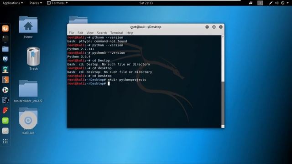Open the round colored-dots dock icon
Image resolution: width=292 pixels, height=164 pixels.
click(5, 90)
